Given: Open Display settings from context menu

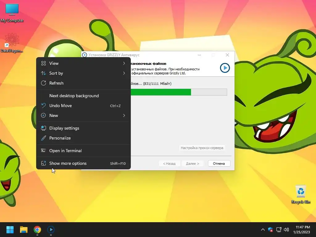Looking at the screenshot, I should (x=83, y=128).
